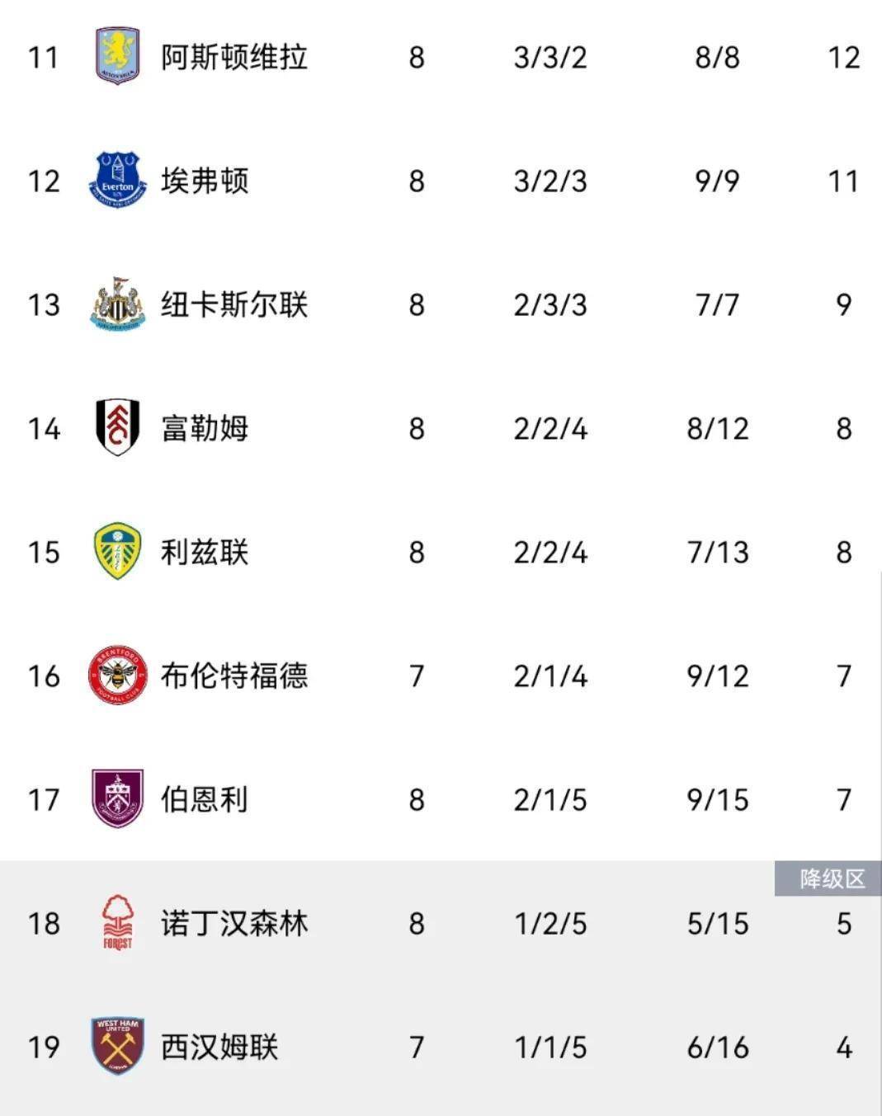This screenshot has width=882, height=1116.
Task: Tap the Everton club badge
Action: (x=117, y=180)
